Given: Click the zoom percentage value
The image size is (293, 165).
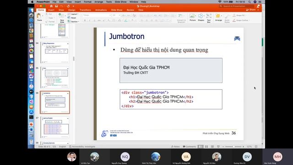Looking at the screenshot, I should pos(249,147).
